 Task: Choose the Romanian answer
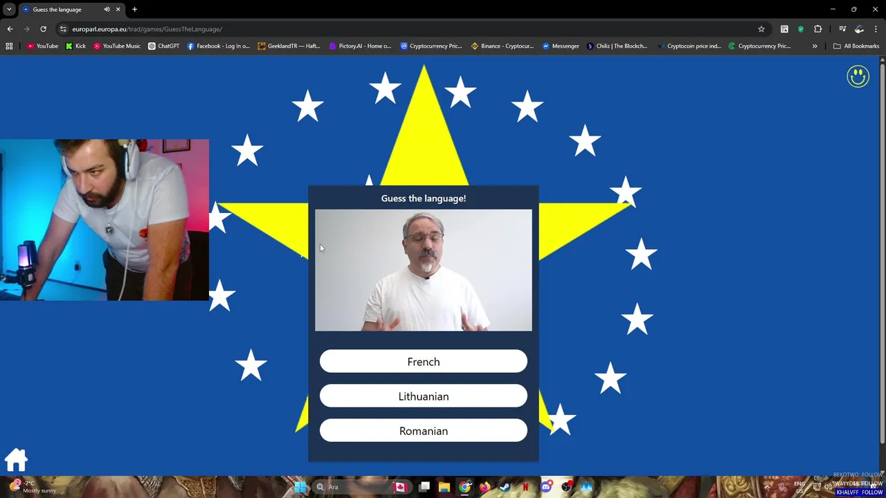coord(423,431)
